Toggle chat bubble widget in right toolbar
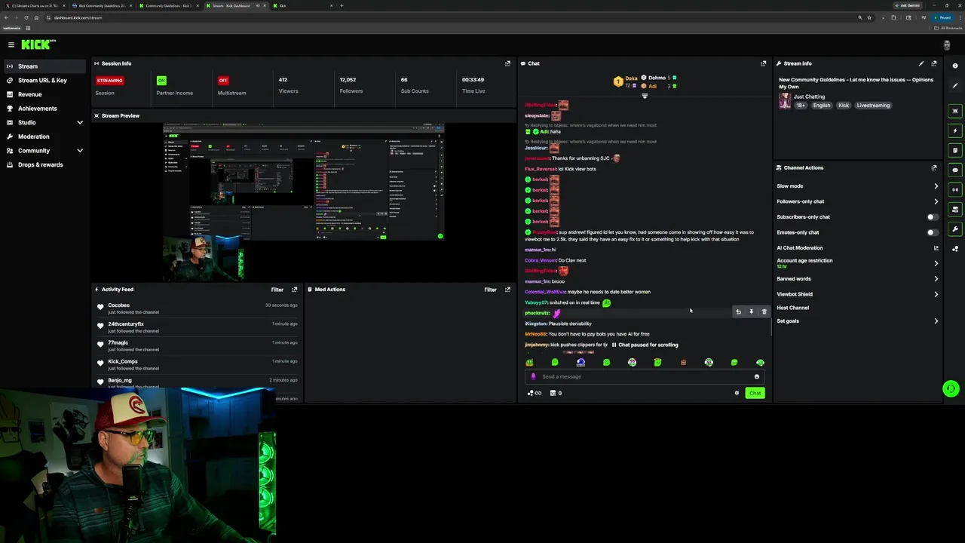Image resolution: width=965 pixels, height=543 pixels. (x=955, y=170)
